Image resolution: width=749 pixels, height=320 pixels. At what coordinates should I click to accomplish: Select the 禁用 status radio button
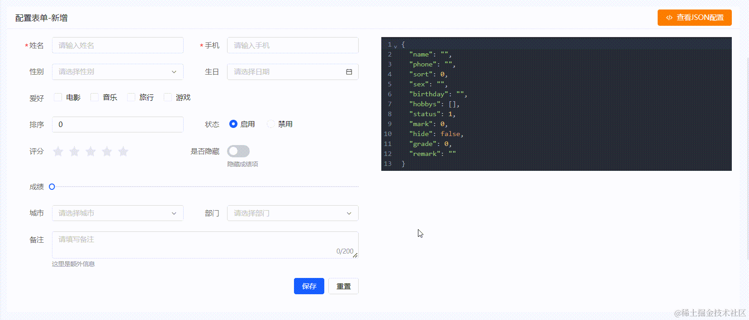(271, 124)
